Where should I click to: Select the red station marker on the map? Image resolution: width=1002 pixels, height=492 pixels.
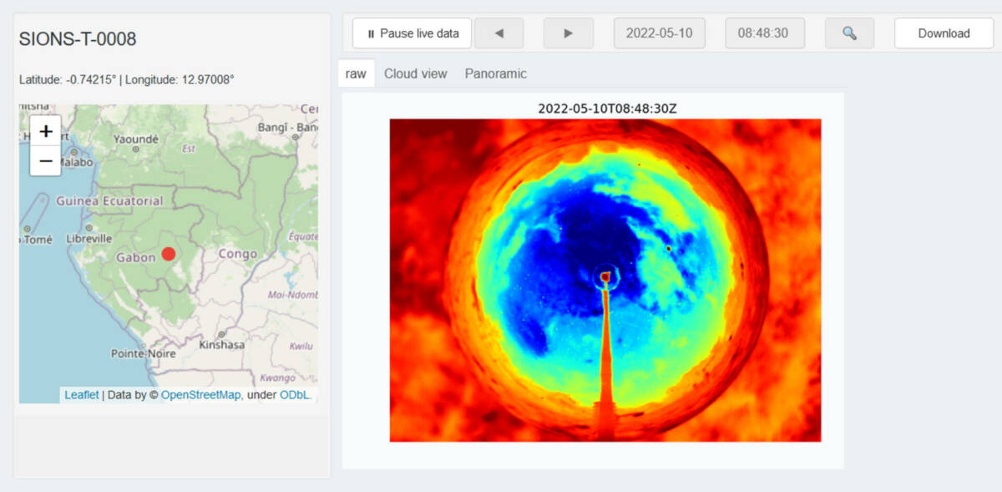click(x=167, y=252)
